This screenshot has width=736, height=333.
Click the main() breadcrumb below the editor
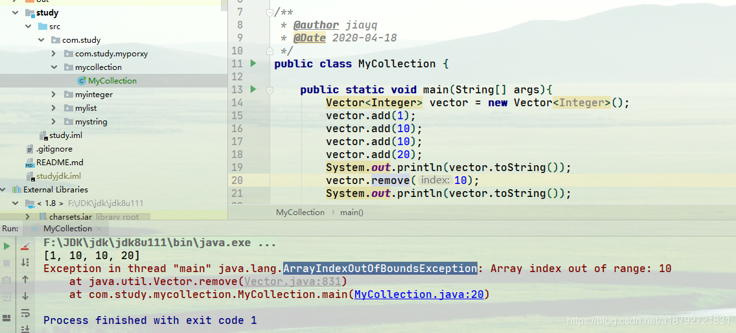point(352,212)
